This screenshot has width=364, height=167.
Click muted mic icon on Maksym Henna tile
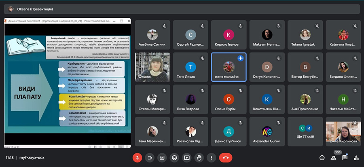(x=279, y=26)
